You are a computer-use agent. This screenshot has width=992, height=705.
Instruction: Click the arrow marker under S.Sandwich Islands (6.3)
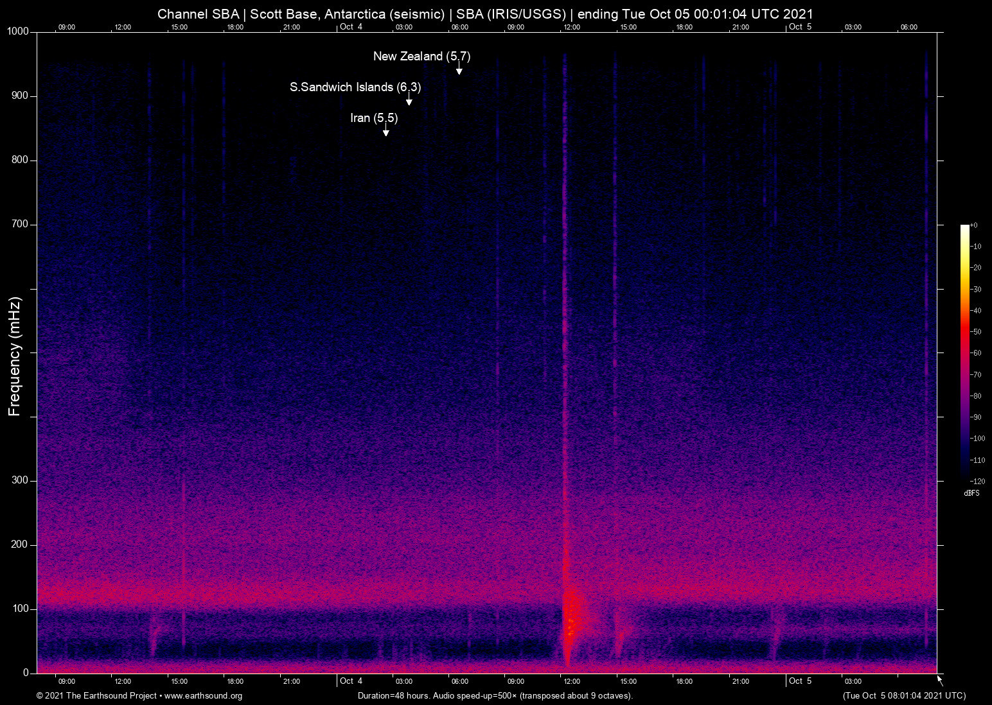point(409,101)
